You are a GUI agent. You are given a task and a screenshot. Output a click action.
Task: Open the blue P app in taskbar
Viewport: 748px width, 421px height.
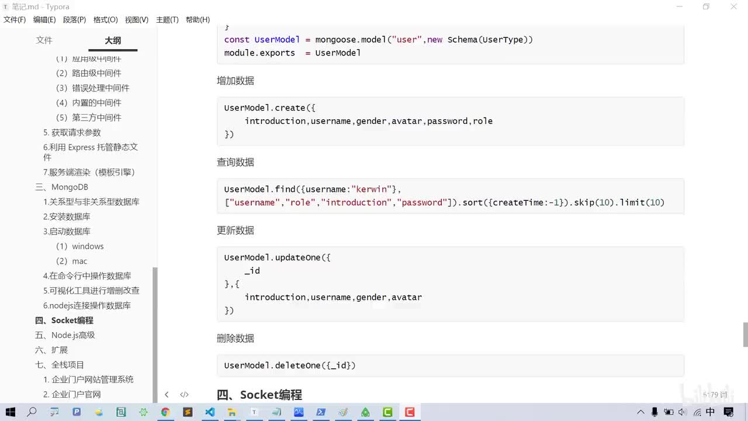tap(77, 412)
